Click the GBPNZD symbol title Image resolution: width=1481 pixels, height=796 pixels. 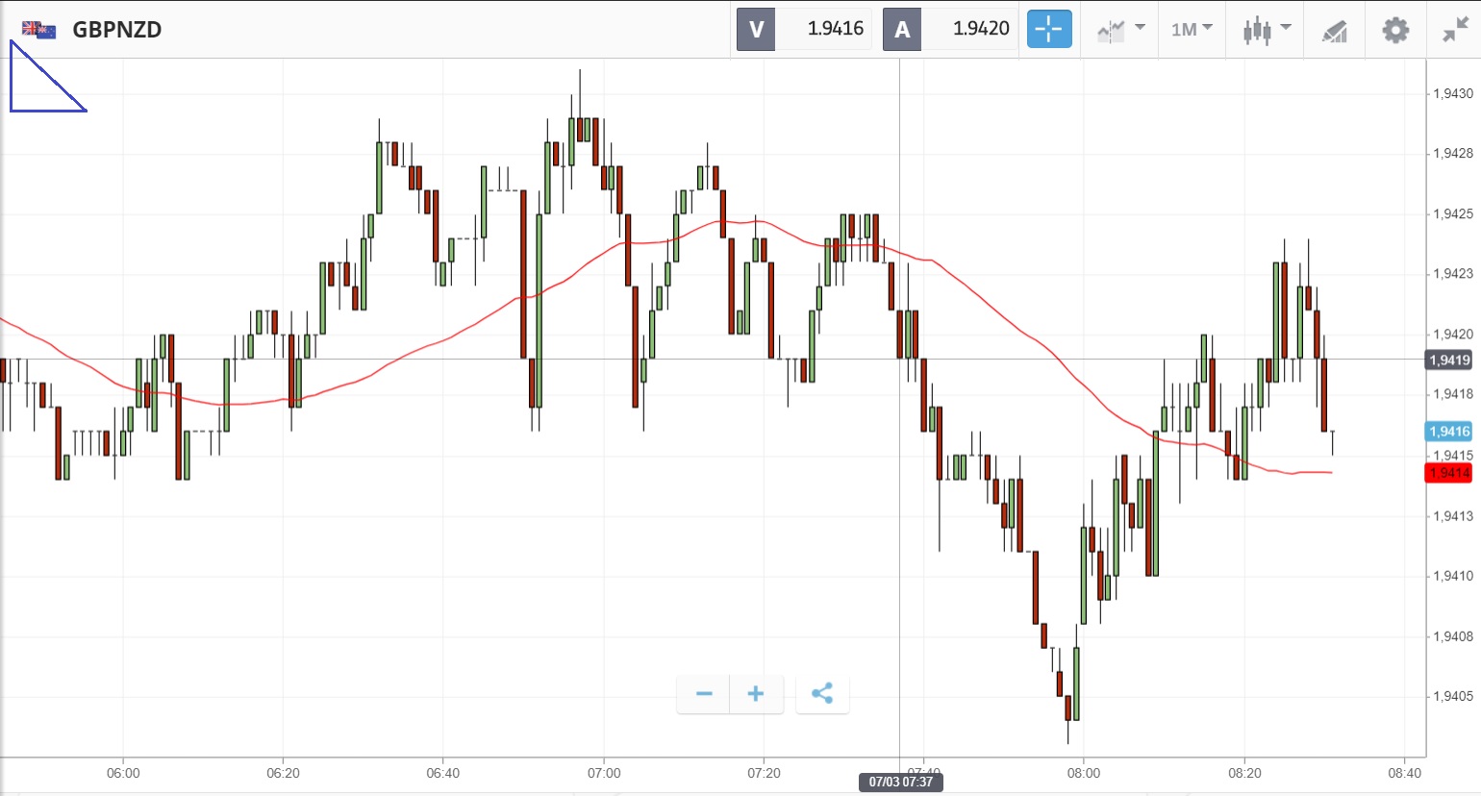117,30
